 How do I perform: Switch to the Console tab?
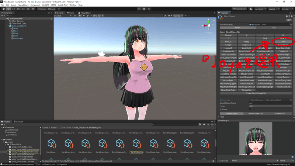click(18, 122)
